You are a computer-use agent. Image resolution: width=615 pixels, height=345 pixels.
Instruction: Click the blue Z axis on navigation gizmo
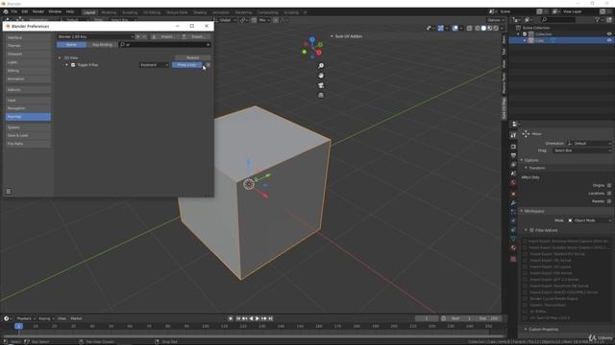tap(312, 39)
